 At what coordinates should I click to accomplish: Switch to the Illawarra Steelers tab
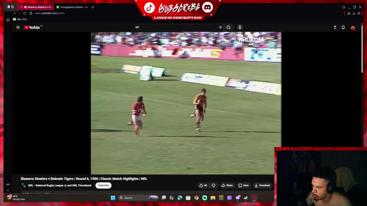tap(36, 7)
